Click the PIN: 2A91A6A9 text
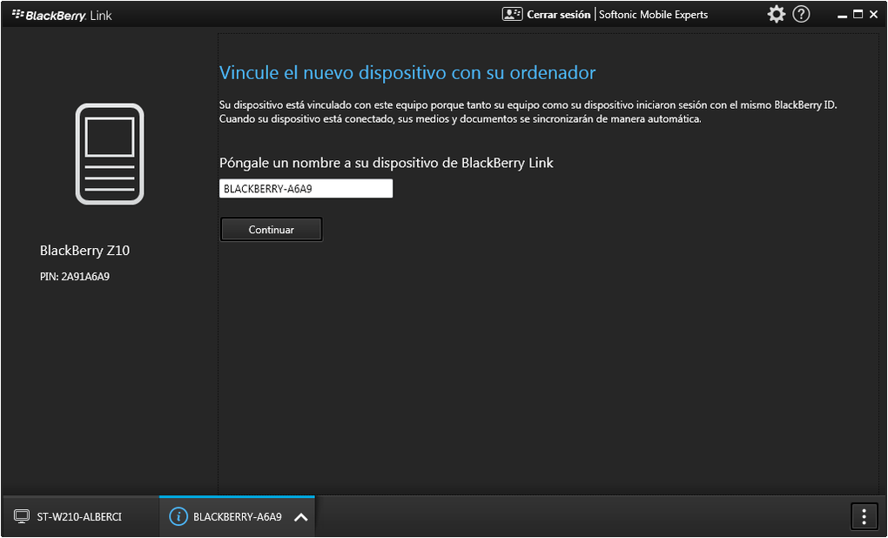This screenshot has height=538, width=888. click(x=75, y=278)
